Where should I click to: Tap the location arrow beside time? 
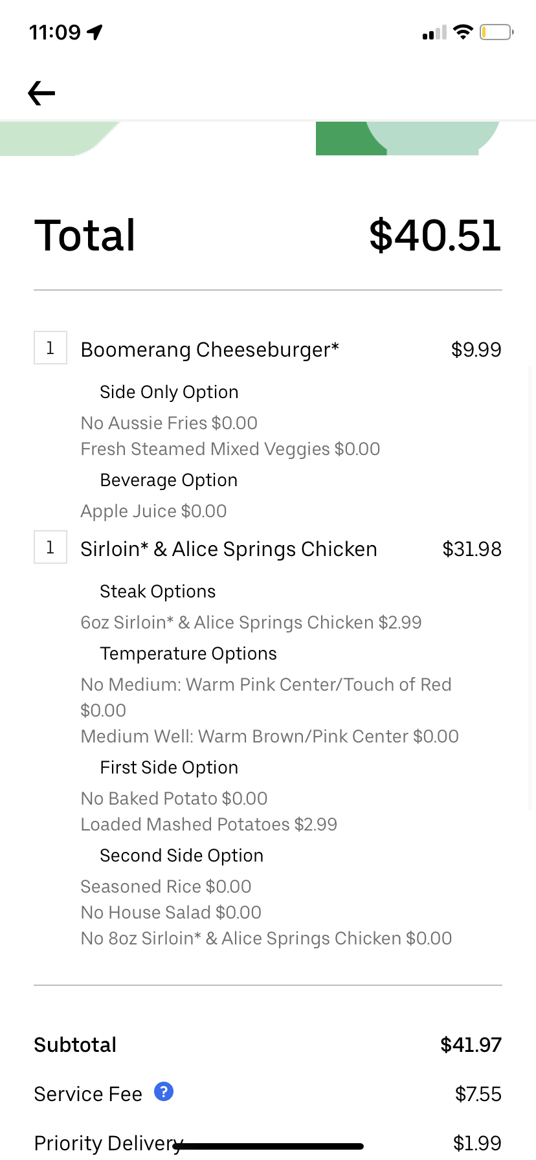tap(95, 32)
